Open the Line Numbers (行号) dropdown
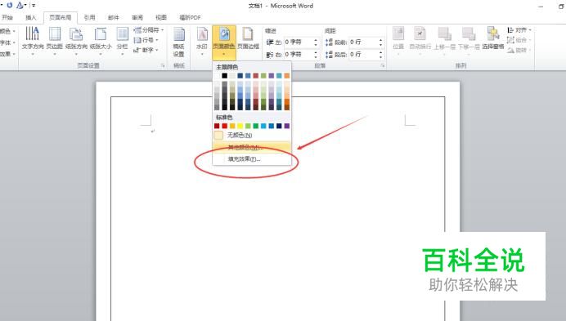This screenshot has width=566, height=321. click(146, 40)
